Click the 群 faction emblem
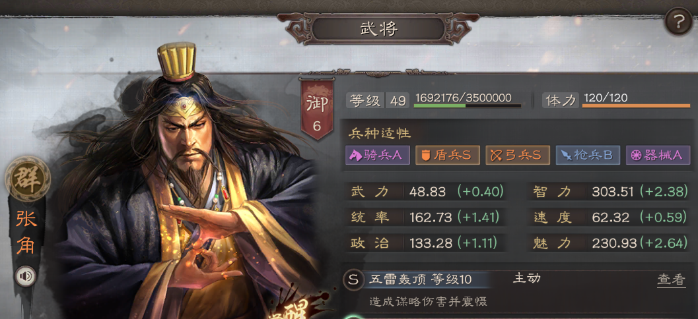 point(28,179)
